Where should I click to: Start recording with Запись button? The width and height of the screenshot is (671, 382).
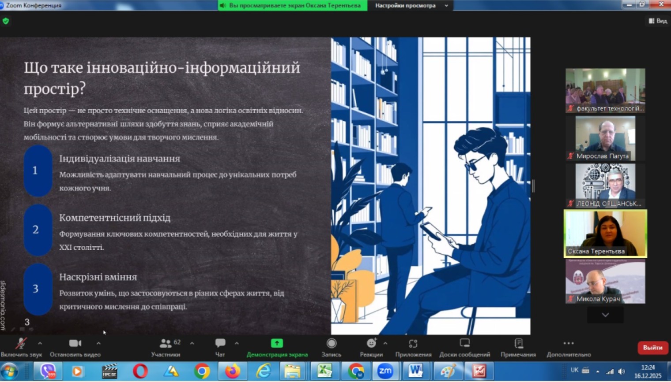point(331,346)
